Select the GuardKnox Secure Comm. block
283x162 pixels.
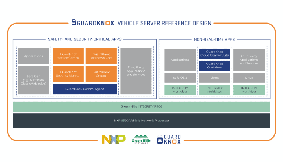click(68, 56)
